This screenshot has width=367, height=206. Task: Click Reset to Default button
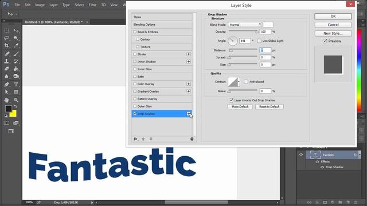(269, 107)
